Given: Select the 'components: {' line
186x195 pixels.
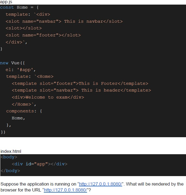Looking at the screenshot, I should 24,111.
